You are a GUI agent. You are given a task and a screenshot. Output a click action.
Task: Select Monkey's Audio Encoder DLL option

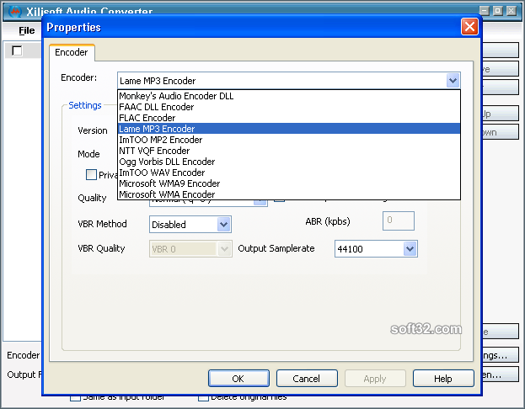tap(289, 96)
